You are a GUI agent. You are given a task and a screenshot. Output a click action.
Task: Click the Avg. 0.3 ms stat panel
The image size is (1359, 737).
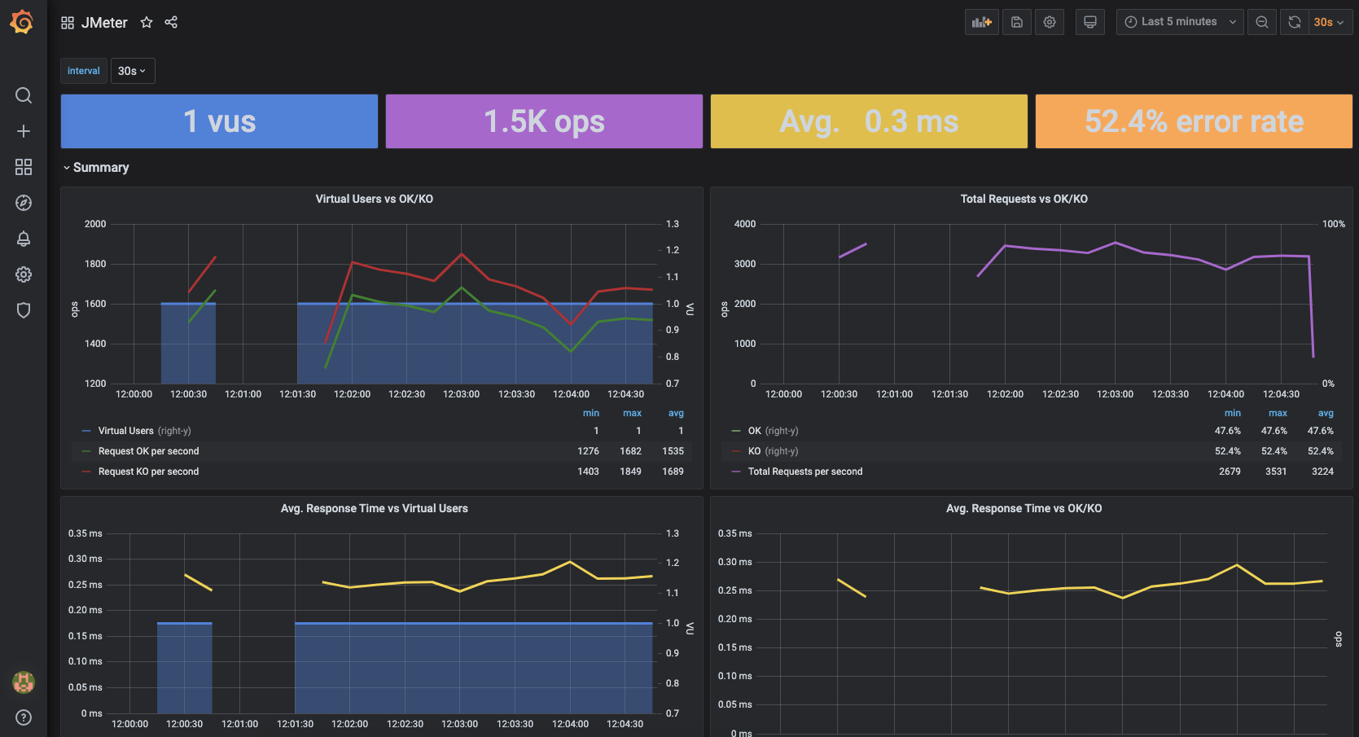869,121
